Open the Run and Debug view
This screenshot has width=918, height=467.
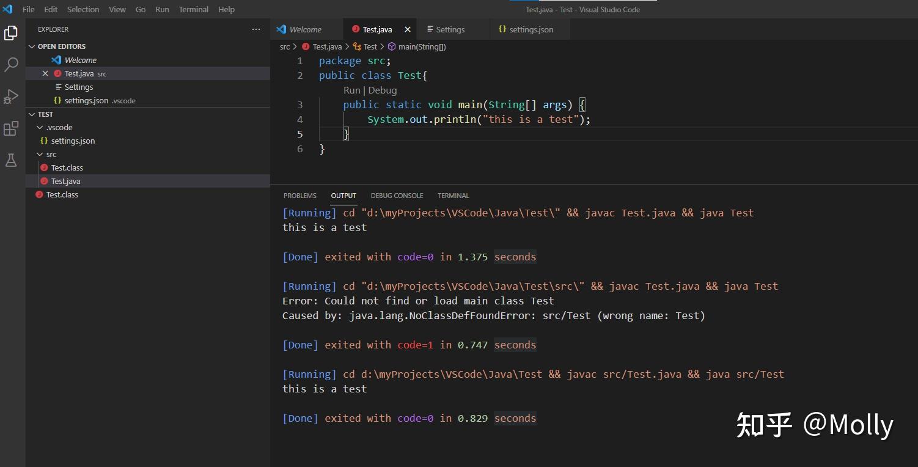(x=11, y=96)
